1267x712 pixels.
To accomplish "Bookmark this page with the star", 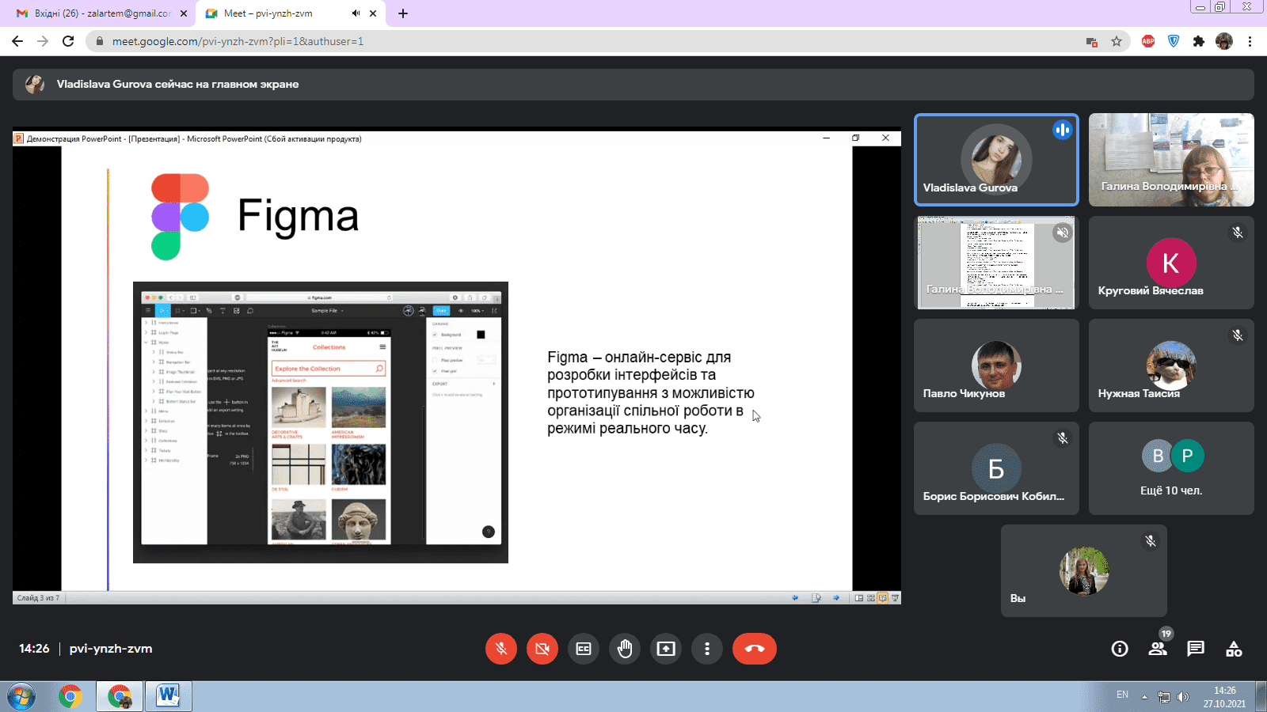I will (x=1117, y=41).
